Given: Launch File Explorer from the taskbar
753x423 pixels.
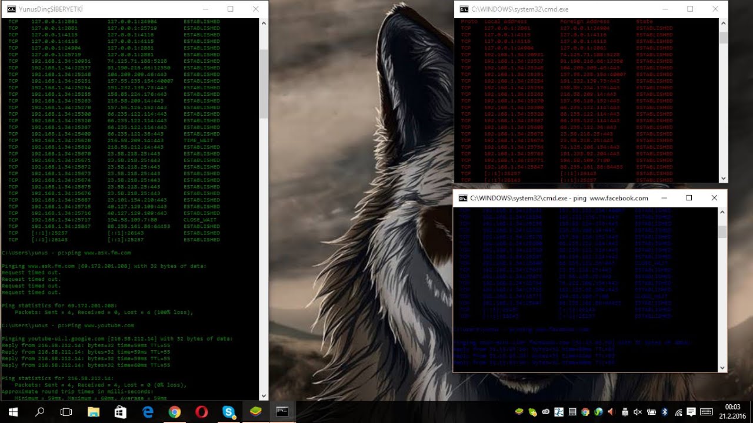Looking at the screenshot, I should point(94,412).
